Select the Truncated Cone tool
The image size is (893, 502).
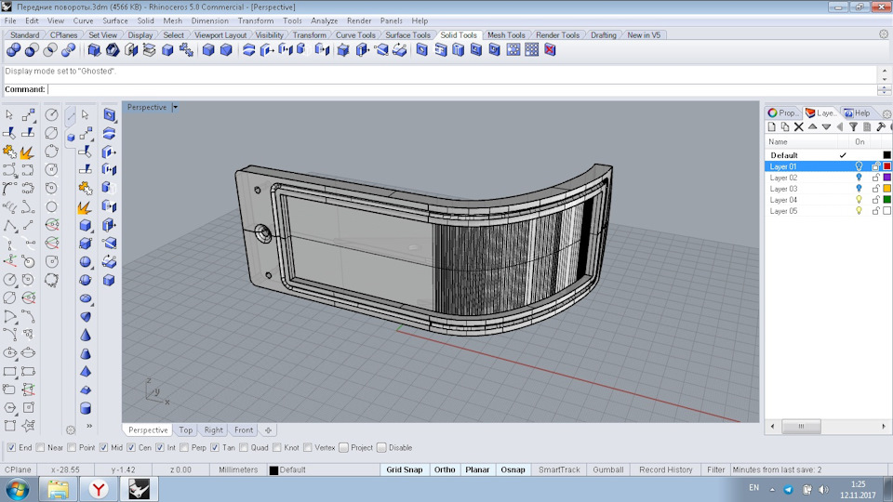[86, 353]
